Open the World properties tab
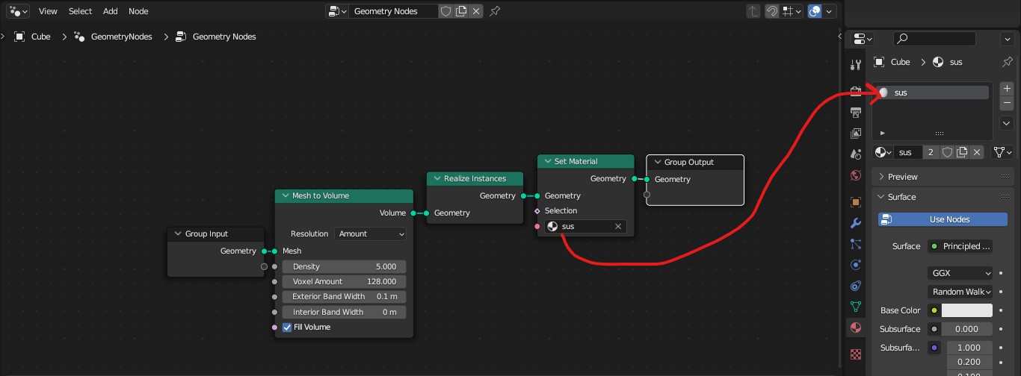The image size is (1021, 376). coord(856,176)
